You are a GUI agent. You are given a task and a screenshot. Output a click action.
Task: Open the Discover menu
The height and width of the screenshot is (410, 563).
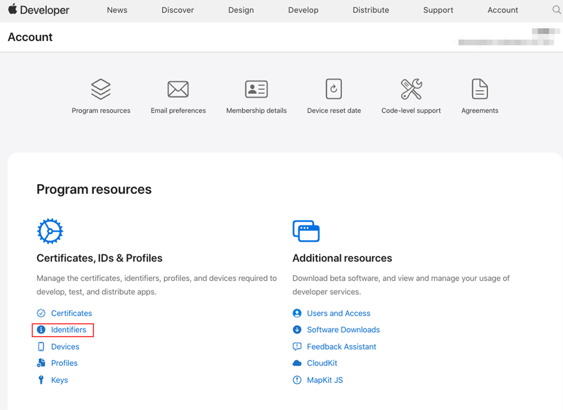click(x=178, y=10)
